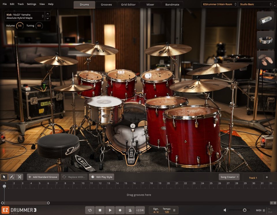Expand the Song Creator panel

pyautogui.click(x=229, y=177)
